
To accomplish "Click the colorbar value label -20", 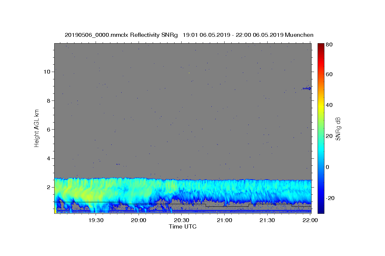I will (x=330, y=198).
